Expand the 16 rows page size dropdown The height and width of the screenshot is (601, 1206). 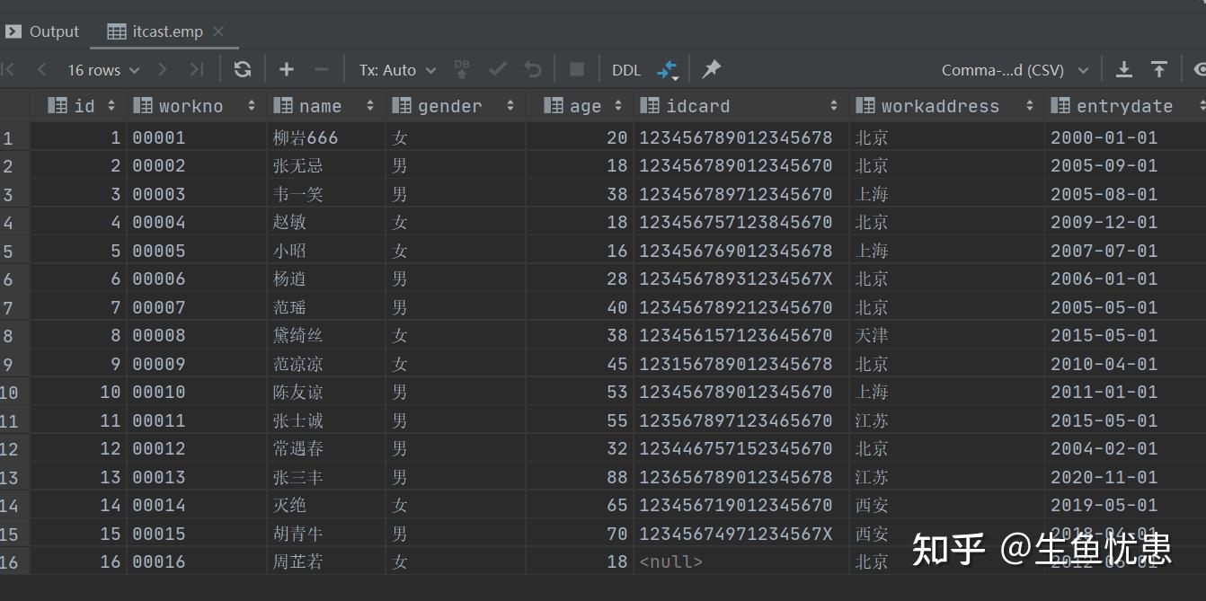[103, 69]
